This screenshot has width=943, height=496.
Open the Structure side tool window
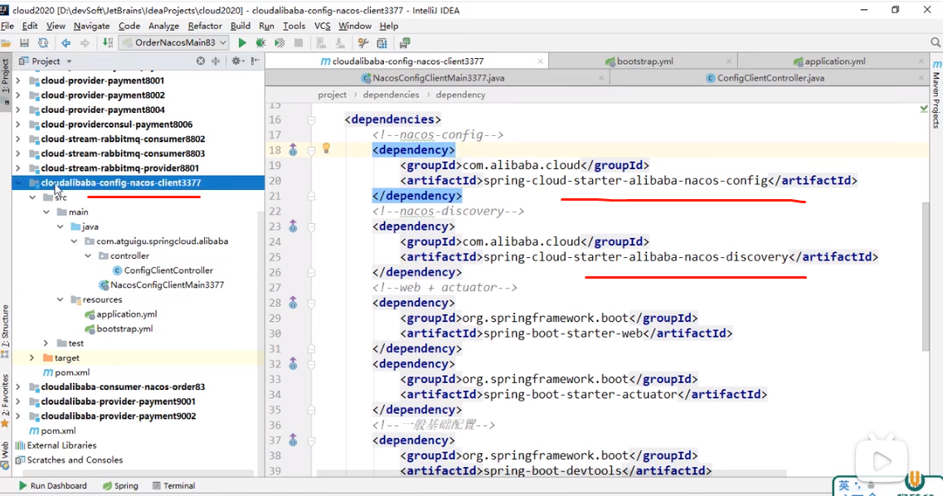click(6, 332)
